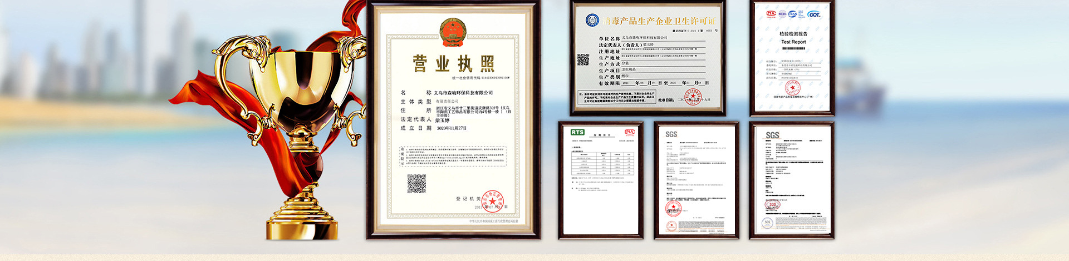The image size is (1069, 261).
Task: Open the Test Report certificate frame
Action: coord(792,58)
